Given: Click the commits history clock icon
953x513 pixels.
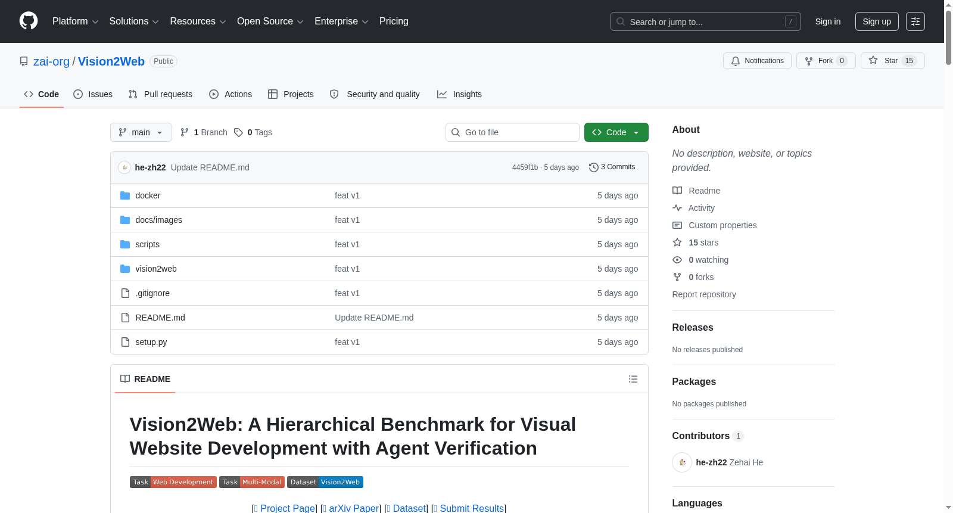Looking at the screenshot, I should click(593, 167).
